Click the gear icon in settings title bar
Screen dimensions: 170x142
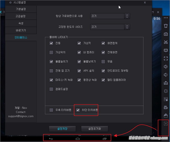[10, 3]
